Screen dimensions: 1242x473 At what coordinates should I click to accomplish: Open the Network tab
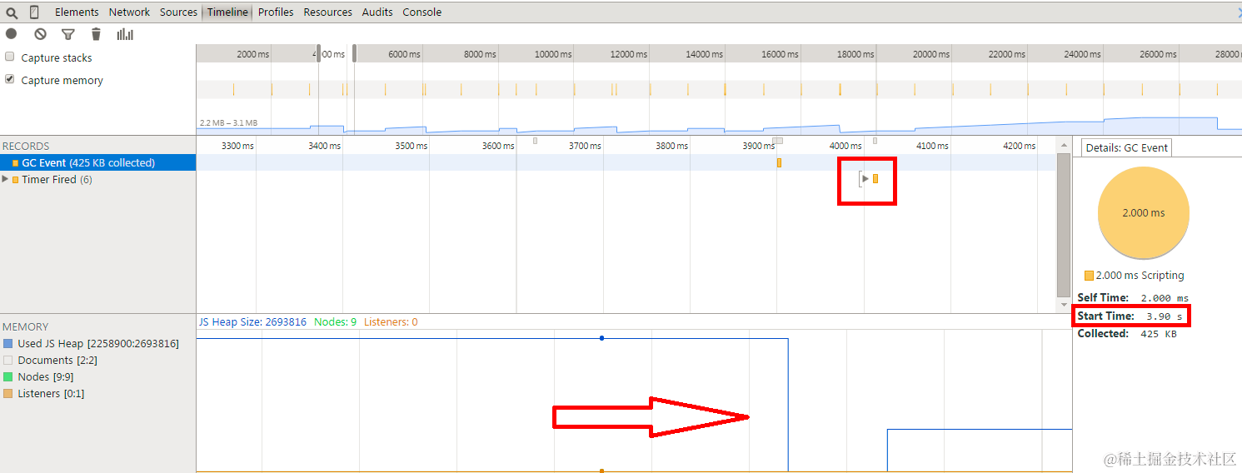point(129,12)
